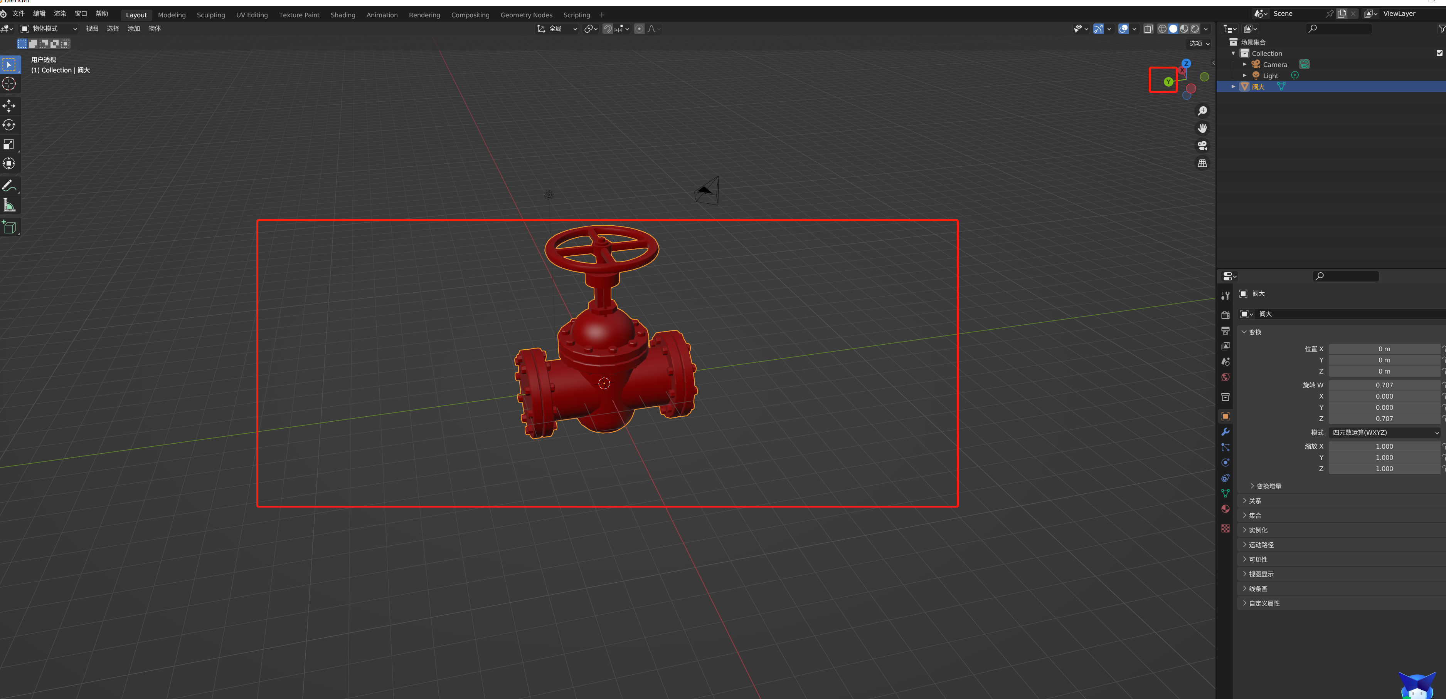Click the Y axis on navigation gizmo
The image size is (1446, 699).
[1168, 82]
